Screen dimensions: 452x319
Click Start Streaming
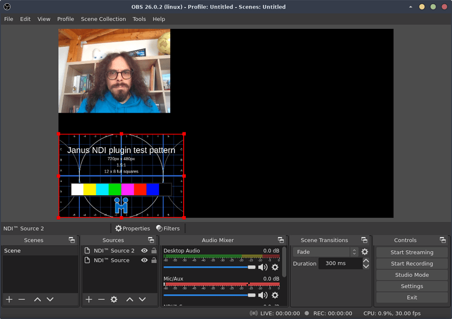pos(412,252)
